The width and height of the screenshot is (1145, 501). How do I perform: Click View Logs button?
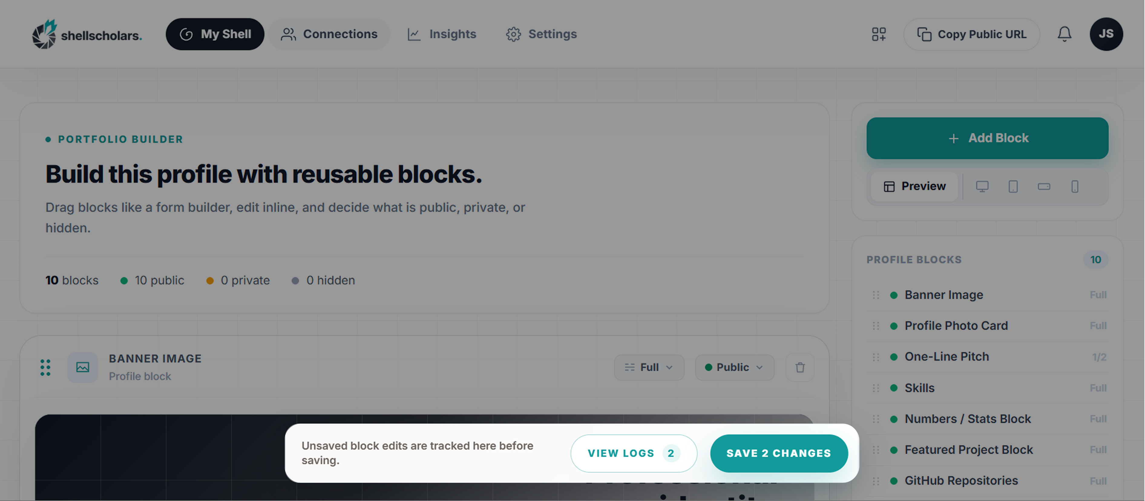pos(633,454)
